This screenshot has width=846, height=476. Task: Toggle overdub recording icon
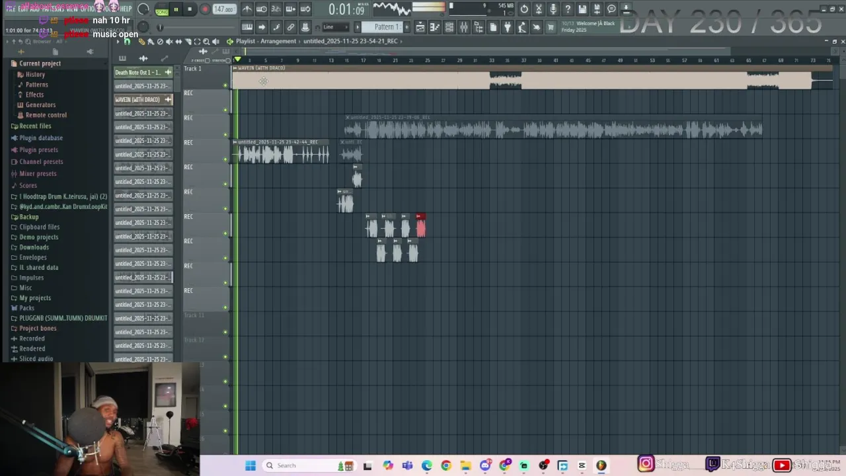coord(291,9)
